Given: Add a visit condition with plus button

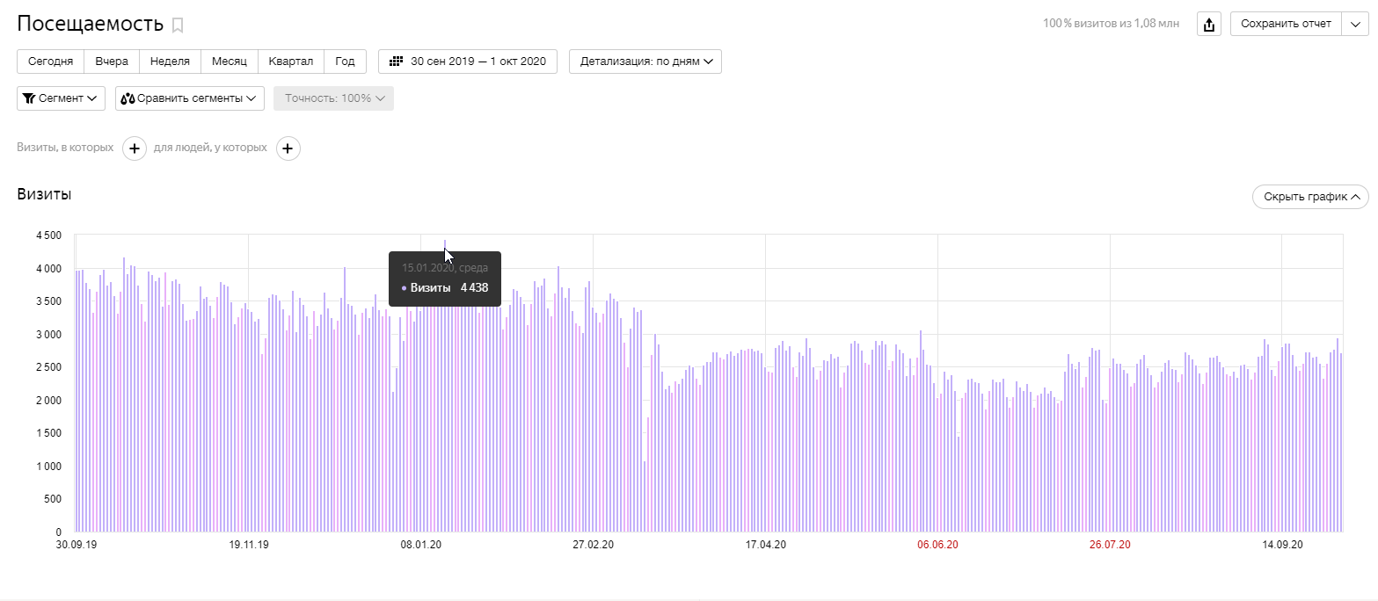Looking at the screenshot, I should click(134, 148).
